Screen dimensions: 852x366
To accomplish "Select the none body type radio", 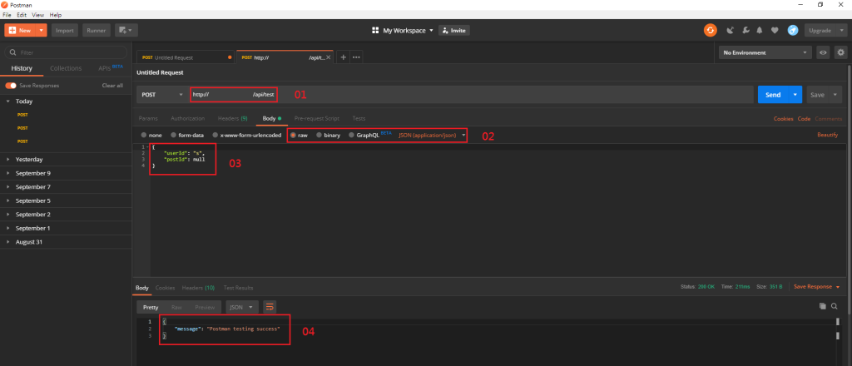I will tap(143, 135).
